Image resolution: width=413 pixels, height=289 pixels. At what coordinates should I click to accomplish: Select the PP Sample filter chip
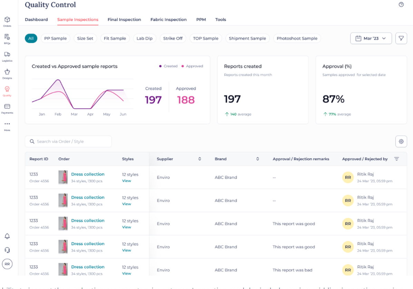(x=56, y=38)
